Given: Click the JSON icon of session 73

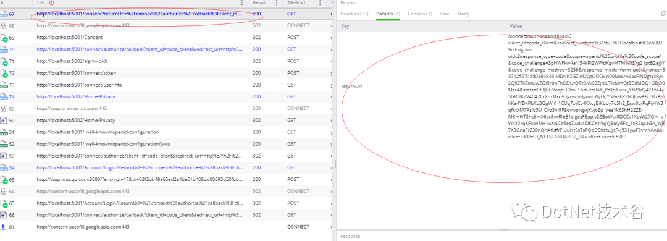Looking at the screenshot, I should point(4,85).
